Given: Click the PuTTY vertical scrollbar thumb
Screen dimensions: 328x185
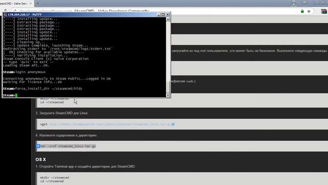Looking at the screenshot, I should [x=168, y=87].
